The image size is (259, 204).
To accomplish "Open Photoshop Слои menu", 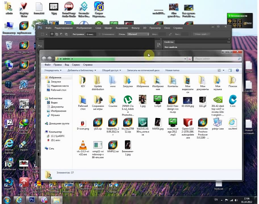I will pos(98,28).
